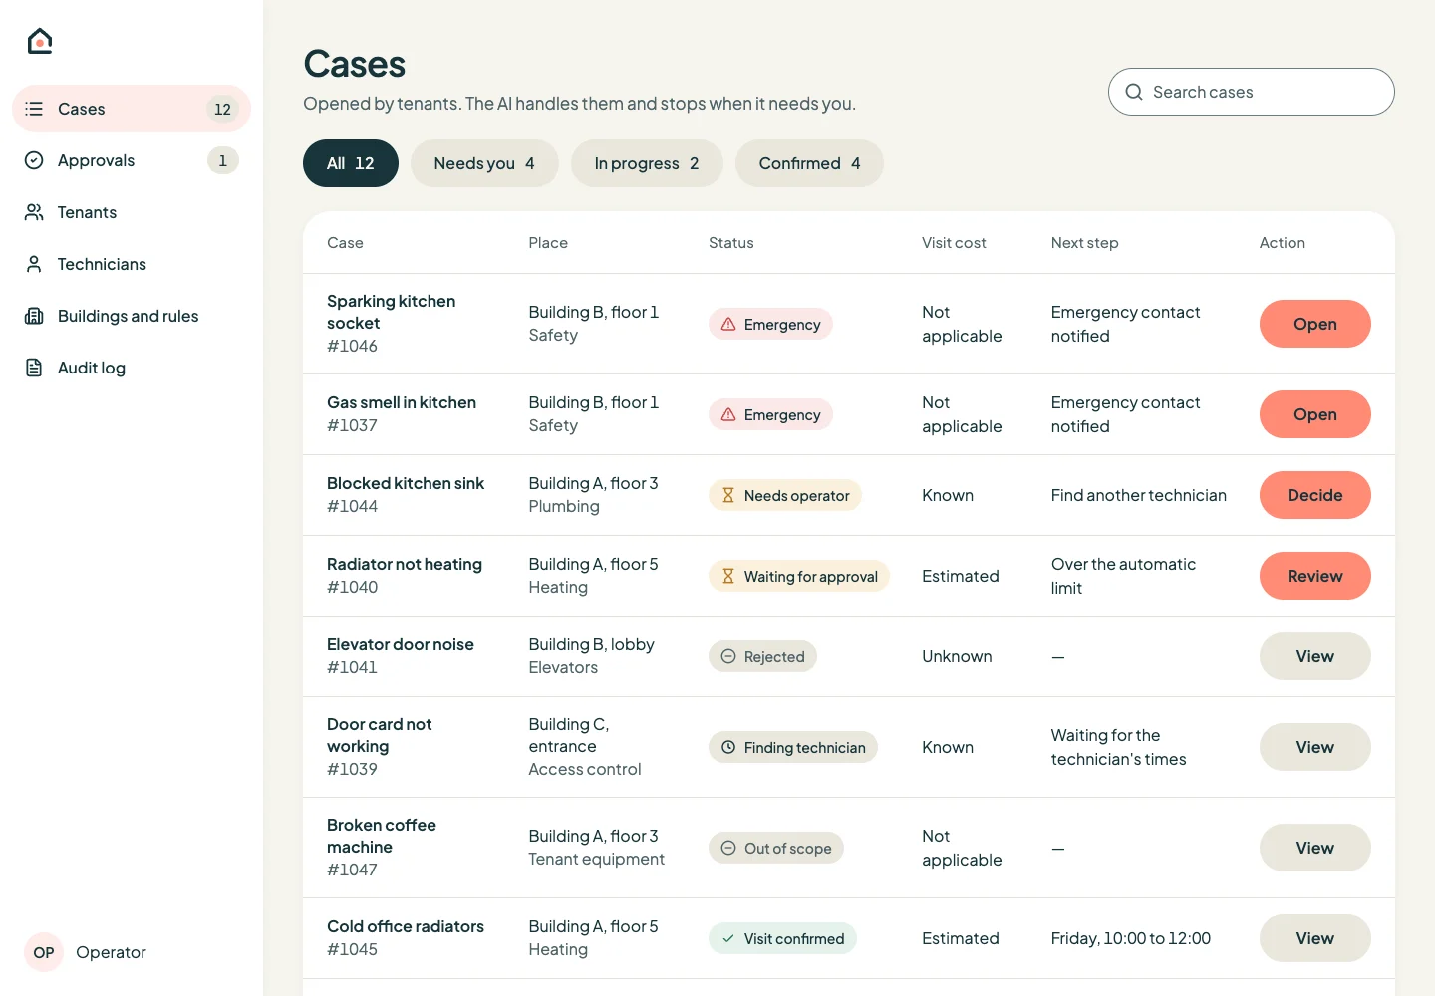The width and height of the screenshot is (1435, 996).
Task: Open the Tenants page
Action: click(x=132, y=212)
